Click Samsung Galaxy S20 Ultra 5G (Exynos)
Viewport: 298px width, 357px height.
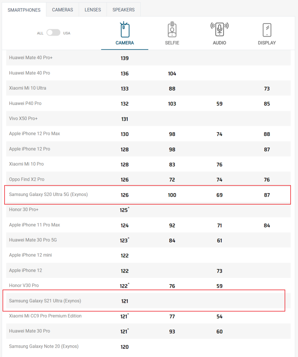coord(48,195)
